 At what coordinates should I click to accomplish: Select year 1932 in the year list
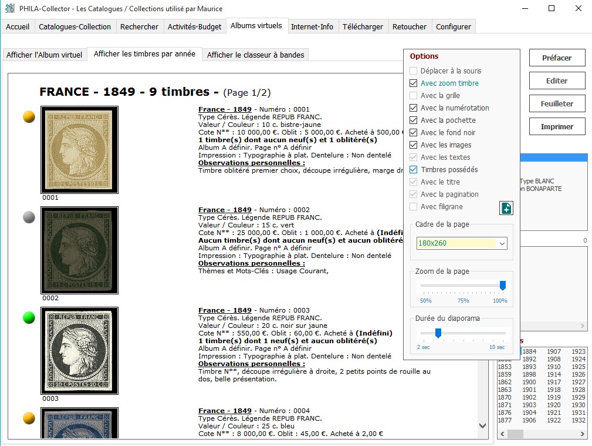click(x=579, y=420)
